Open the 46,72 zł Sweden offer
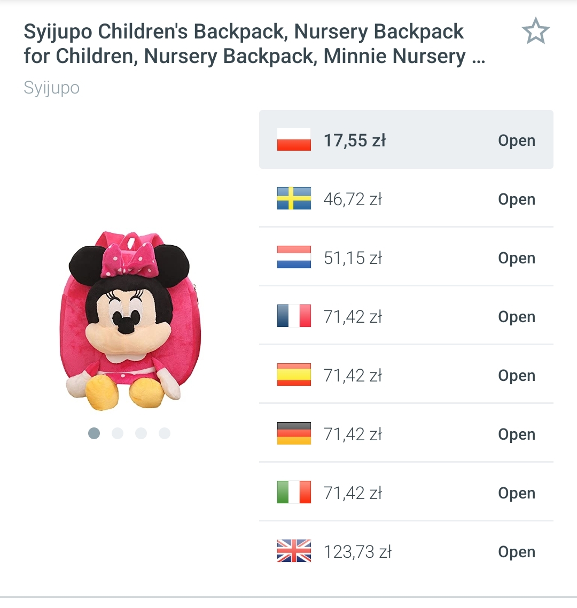 click(516, 199)
